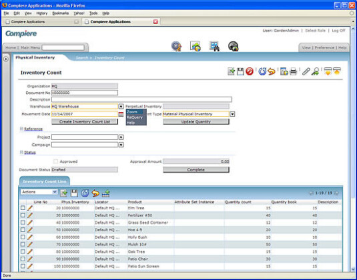This screenshot has width=357, height=280.
Task: Open the Warehouse dropdown arrow
Action: pos(121,107)
